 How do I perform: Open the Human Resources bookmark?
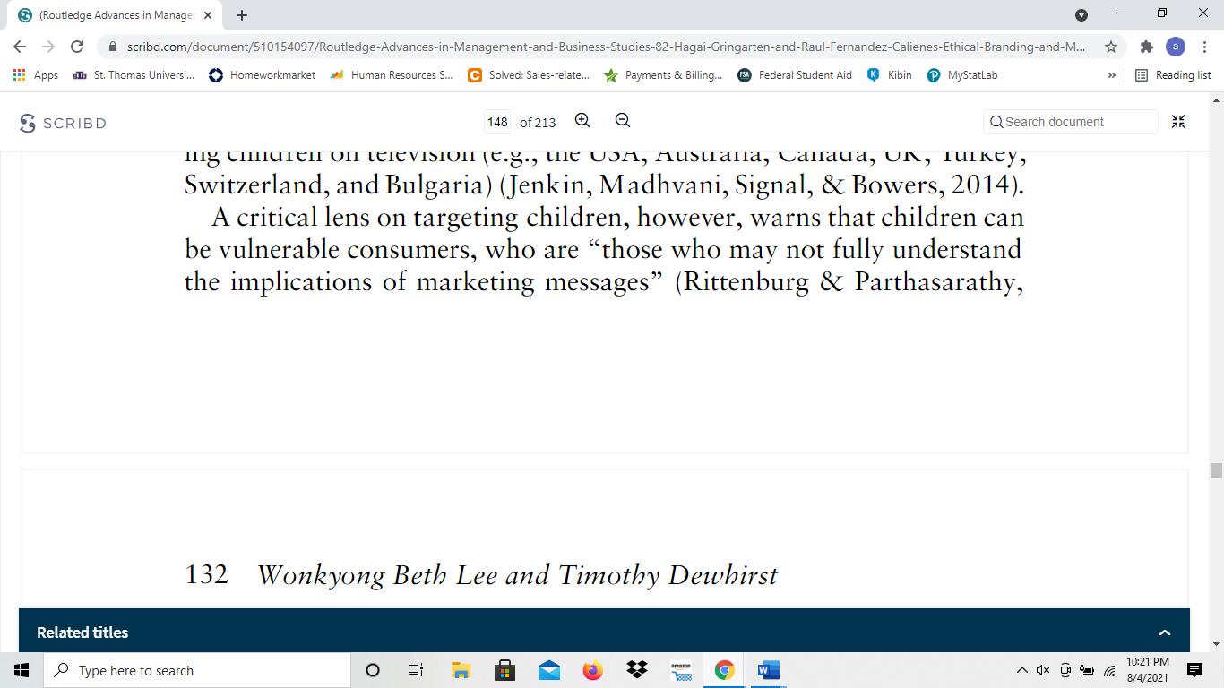coord(392,75)
